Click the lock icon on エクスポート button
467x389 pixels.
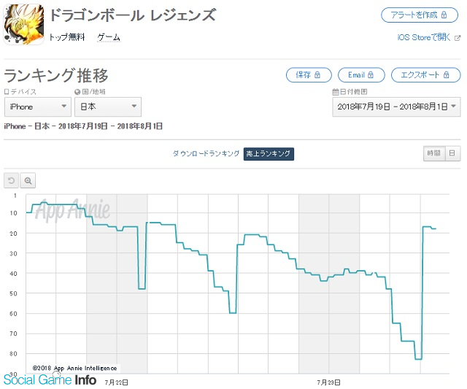(x=446, y=74)
